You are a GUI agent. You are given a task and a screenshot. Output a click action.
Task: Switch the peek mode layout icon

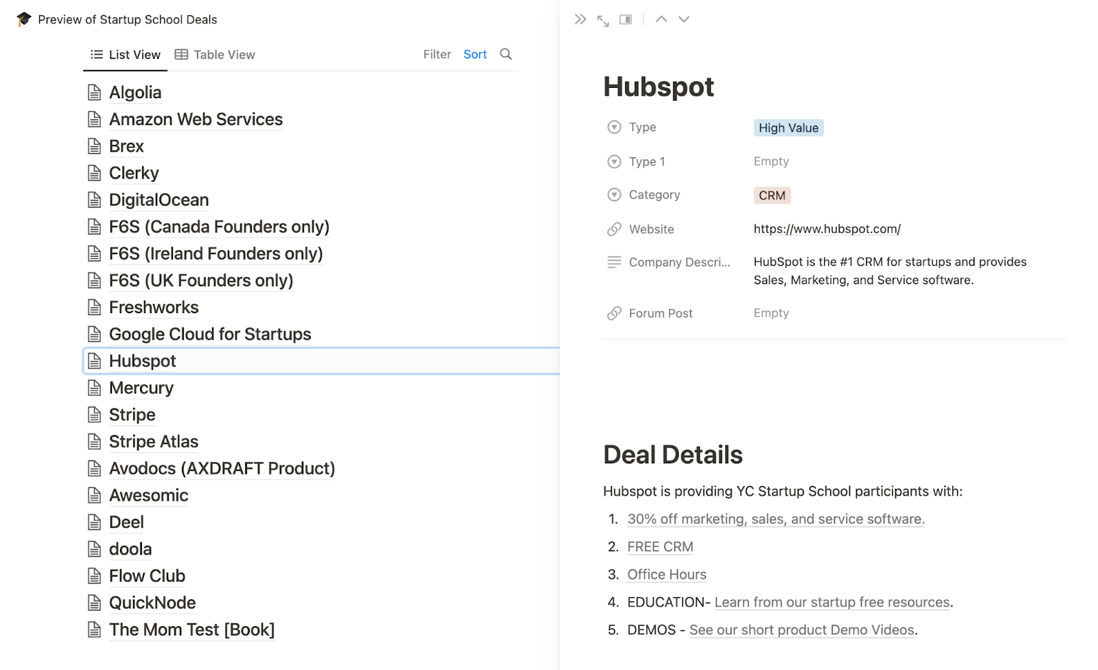tap(626, 19)
